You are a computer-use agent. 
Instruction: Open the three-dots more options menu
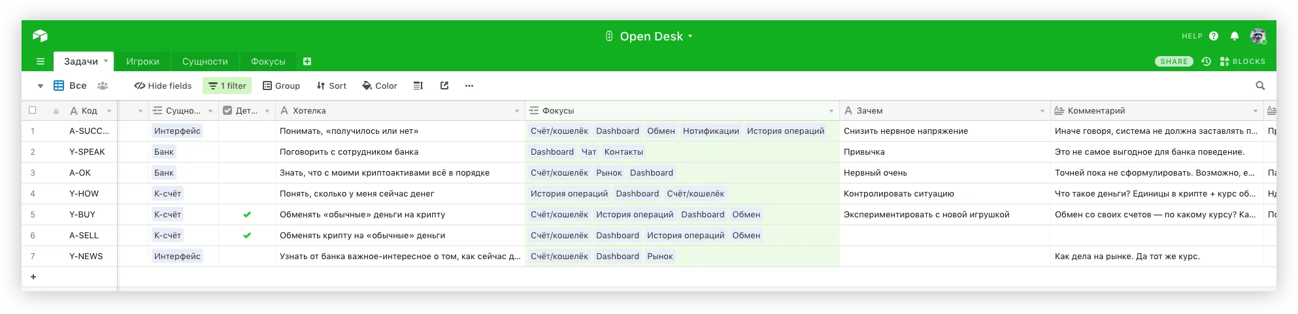click(x=469, y=86)
